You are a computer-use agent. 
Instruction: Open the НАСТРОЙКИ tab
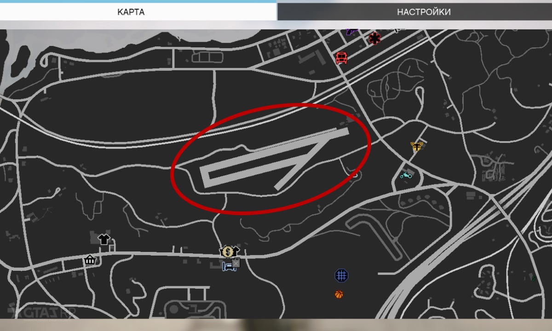tap(424, 11)
